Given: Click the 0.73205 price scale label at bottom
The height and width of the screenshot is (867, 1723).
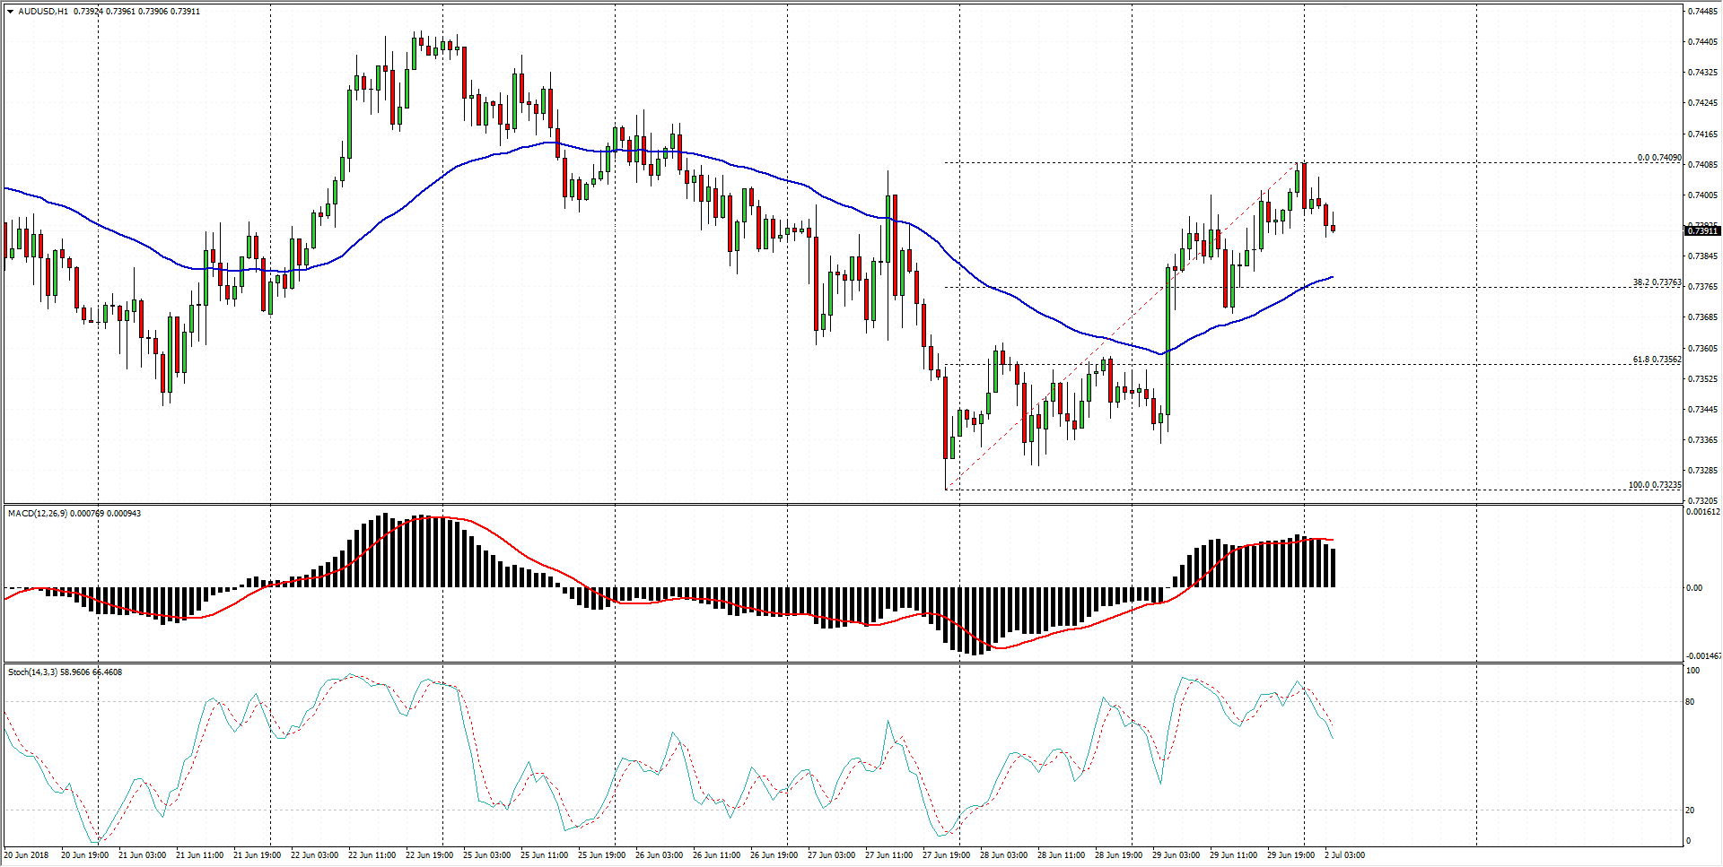Looking at the screenshot, I should [1702, 501].
